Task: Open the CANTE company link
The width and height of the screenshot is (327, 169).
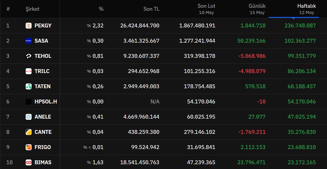Action: (43, 132)
